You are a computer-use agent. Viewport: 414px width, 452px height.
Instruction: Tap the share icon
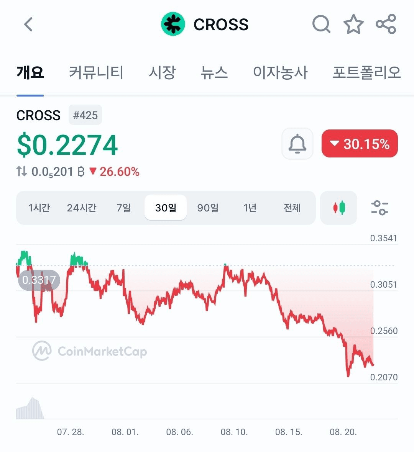click(386, 24)
